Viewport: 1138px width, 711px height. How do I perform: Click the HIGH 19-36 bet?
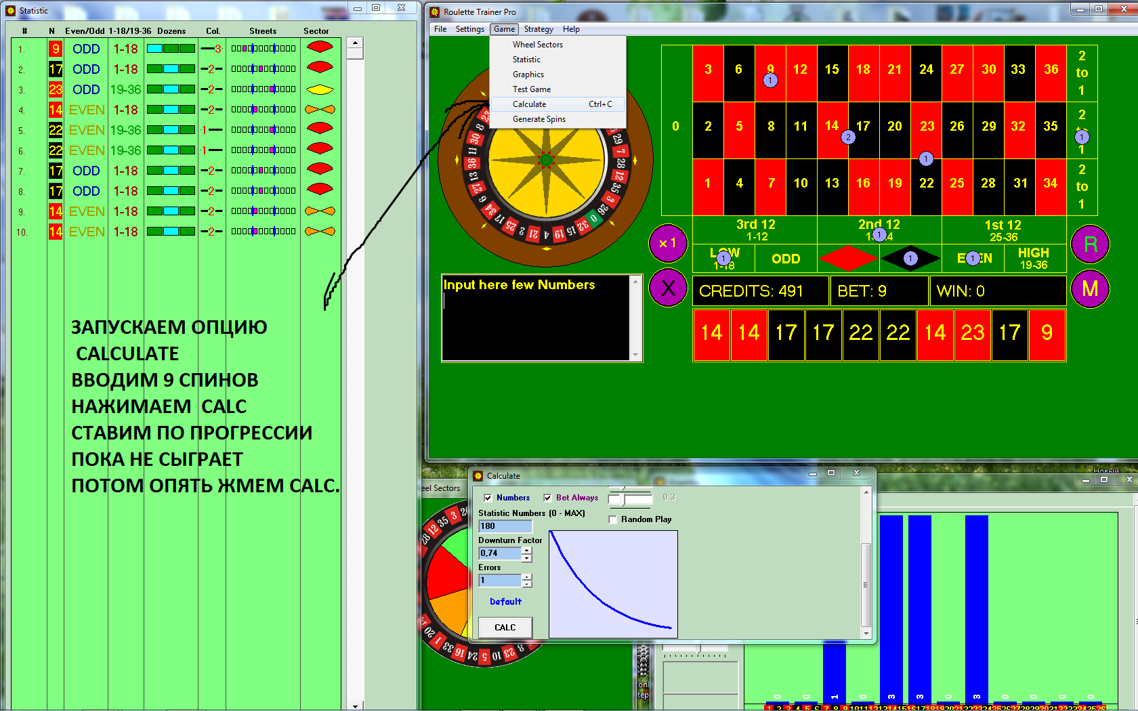[1034, 259]
